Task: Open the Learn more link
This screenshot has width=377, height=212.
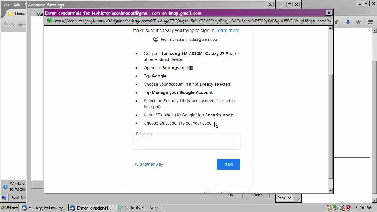Action: (227, 31)
